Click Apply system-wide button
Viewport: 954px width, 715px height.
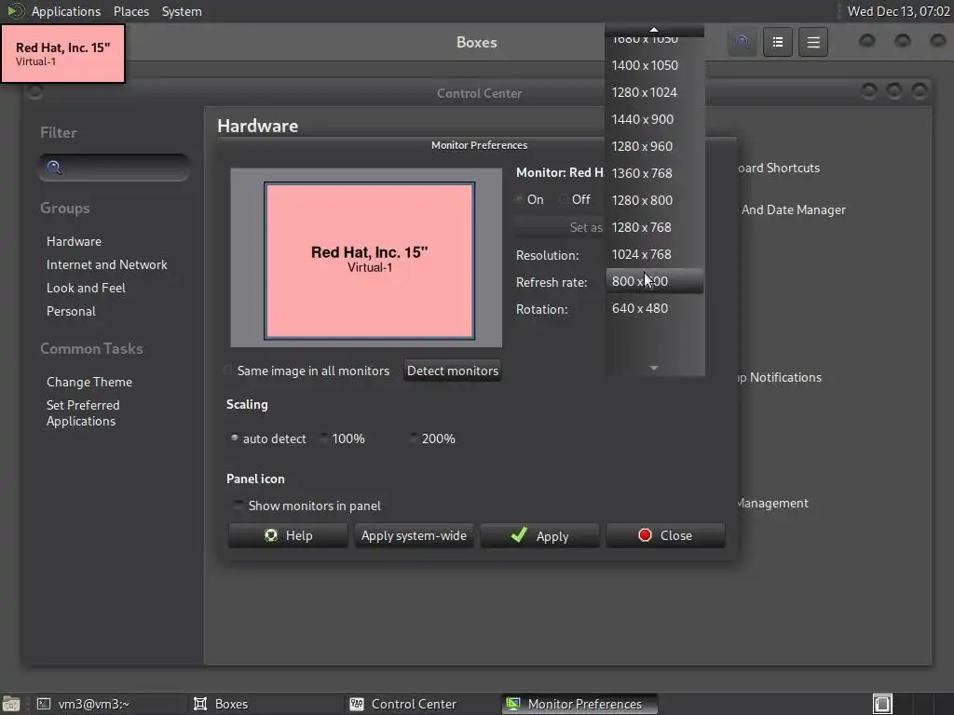(414, 535)
